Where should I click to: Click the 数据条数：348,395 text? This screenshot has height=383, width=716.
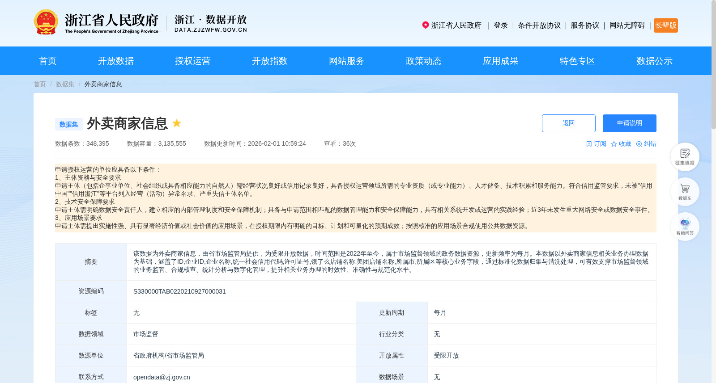[x=82, y=144]
